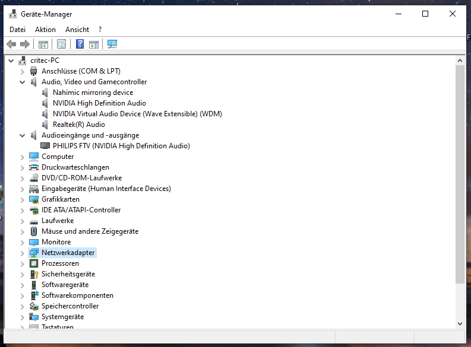Click the blue Help question mark icon
The image size is (471, 347).
pos(80,44)
